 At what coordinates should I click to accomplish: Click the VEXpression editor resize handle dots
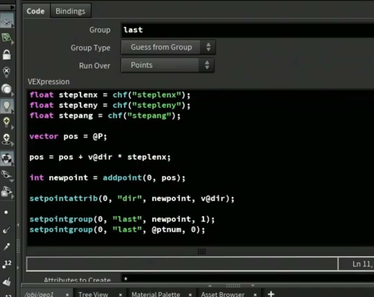point(202,251)
